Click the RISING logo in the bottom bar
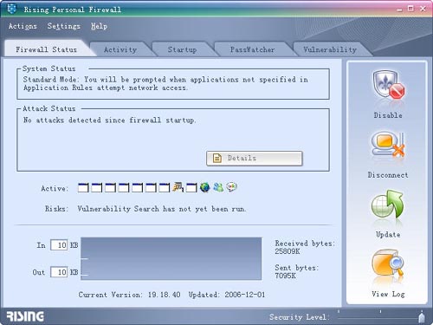 pos(25,316)
